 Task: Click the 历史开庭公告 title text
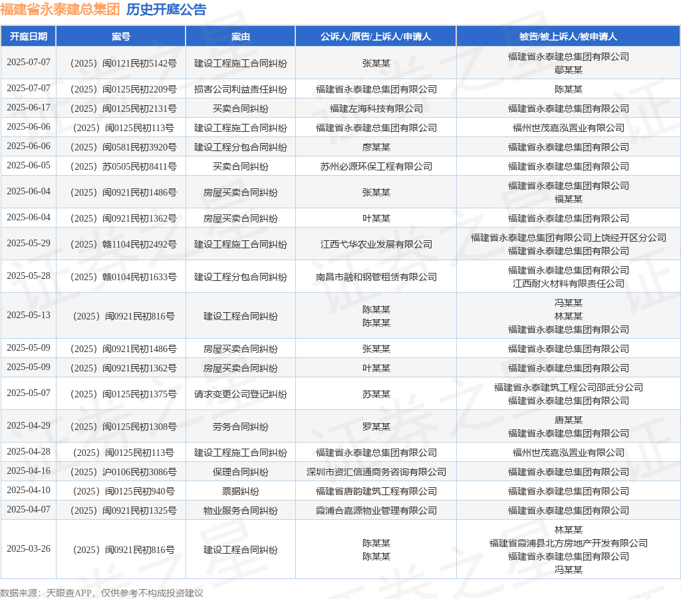166,9
